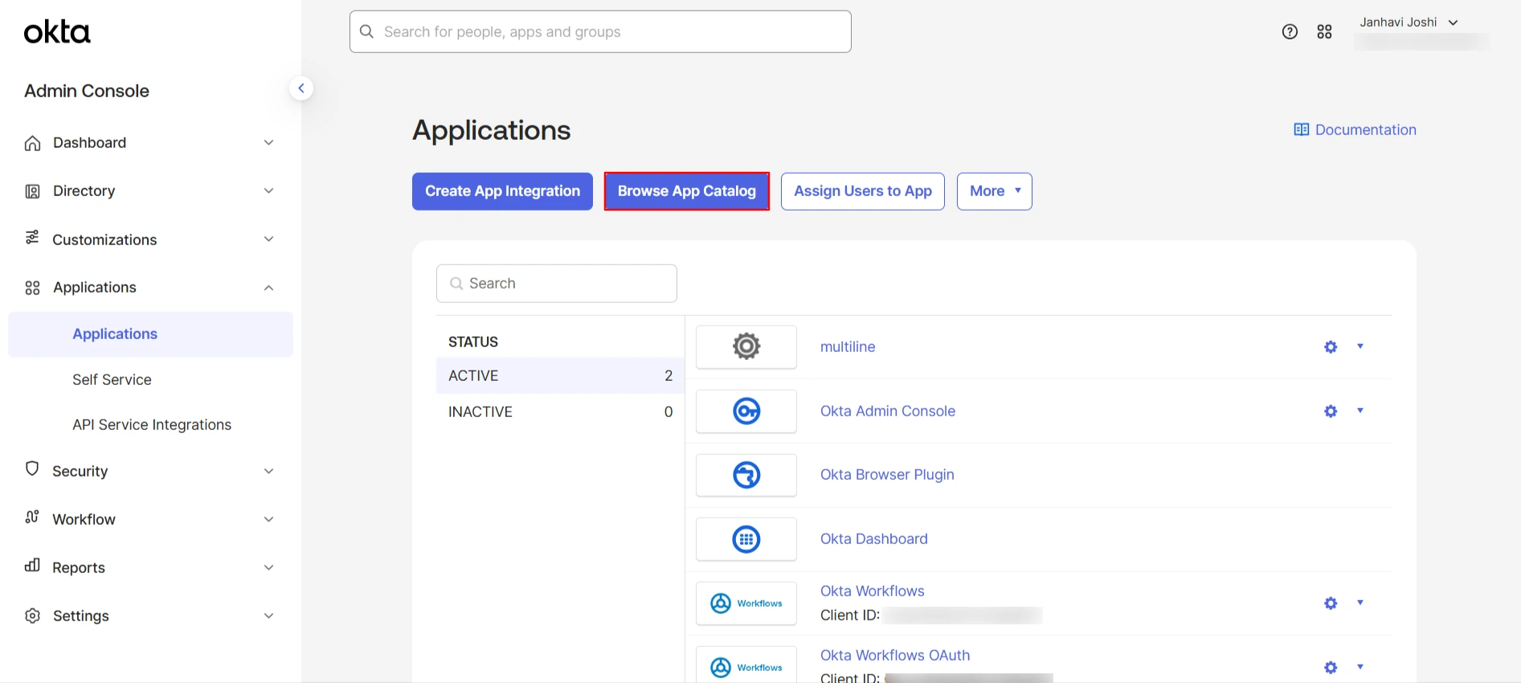Screen dimensions: 1521x683
Task: Click the Okta Admin Console app logo
Action: pos(746,411)
